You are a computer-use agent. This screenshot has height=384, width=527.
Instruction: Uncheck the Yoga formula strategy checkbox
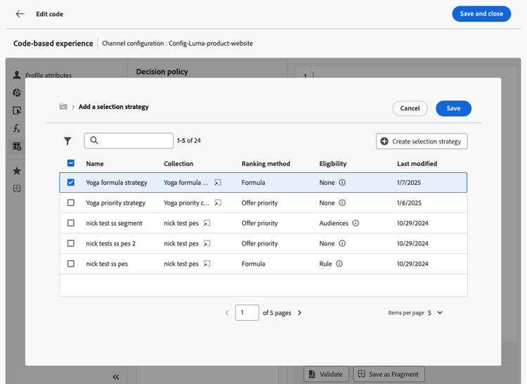click(71, 183)
